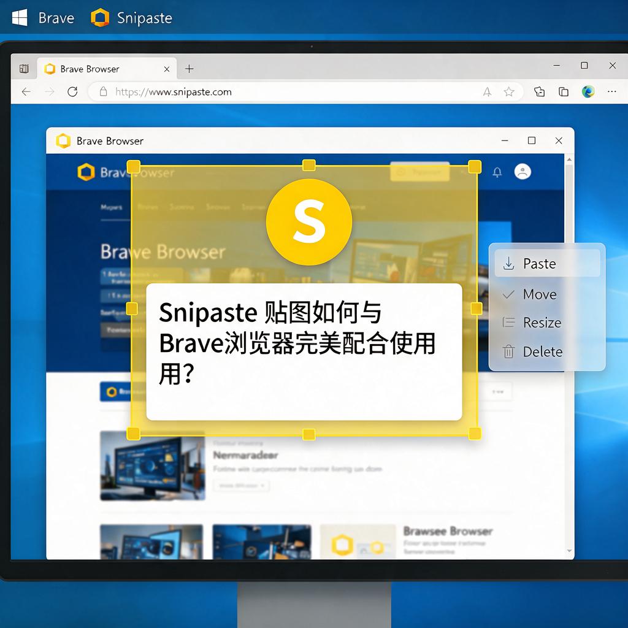
Task: Open the notifications bell
Action: coord(497,172)
